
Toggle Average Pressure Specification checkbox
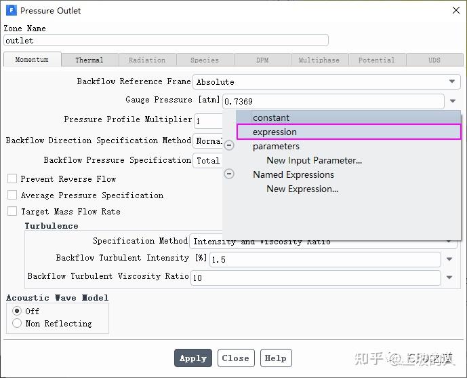(x=12, y=195)
